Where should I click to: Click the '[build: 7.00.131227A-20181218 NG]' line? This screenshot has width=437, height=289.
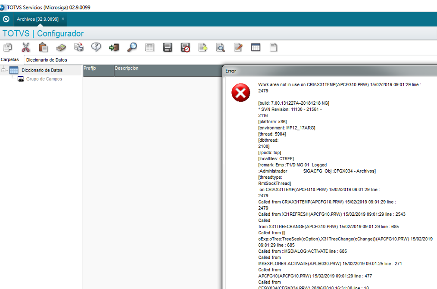click(x=293, y=103)
